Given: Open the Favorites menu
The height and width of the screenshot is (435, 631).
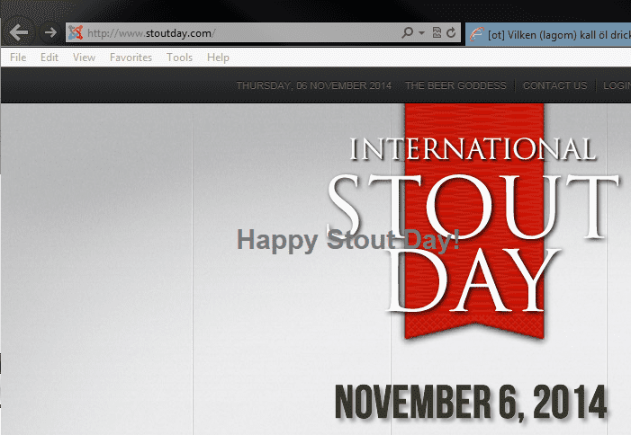Looking at the screenshot, I should pos(131,58).
